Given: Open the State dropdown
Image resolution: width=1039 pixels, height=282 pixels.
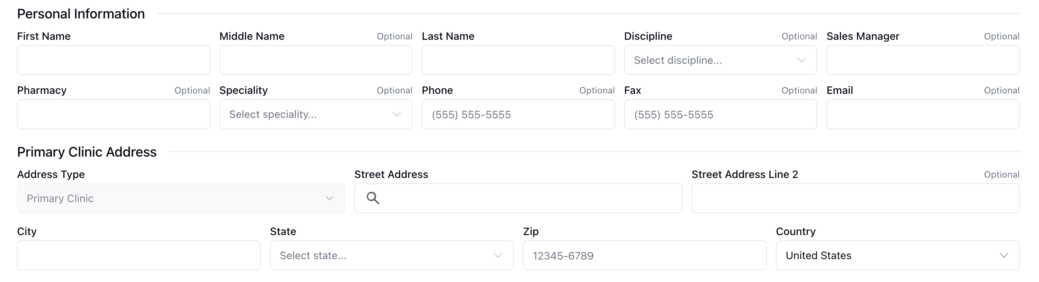Looking at the screenshot, I should (x=391, y=255).
